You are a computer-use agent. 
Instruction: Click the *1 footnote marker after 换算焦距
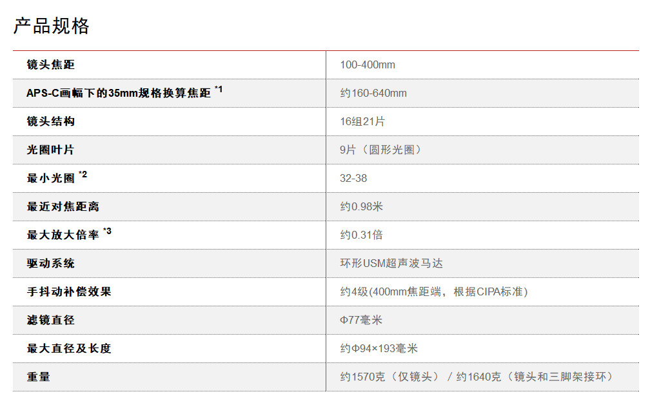[219, 90]
